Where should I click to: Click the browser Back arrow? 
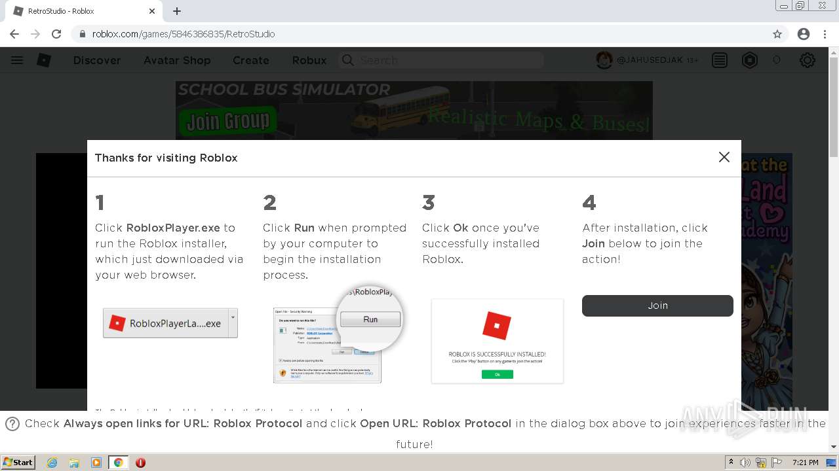coord(14,34)
